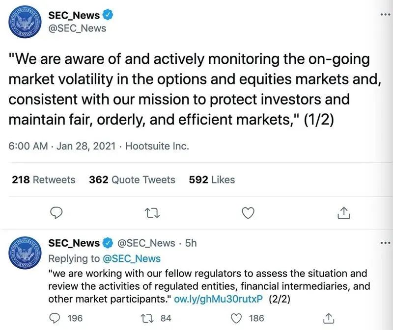Open the main tweet's three-dot menu

[386, 15]
